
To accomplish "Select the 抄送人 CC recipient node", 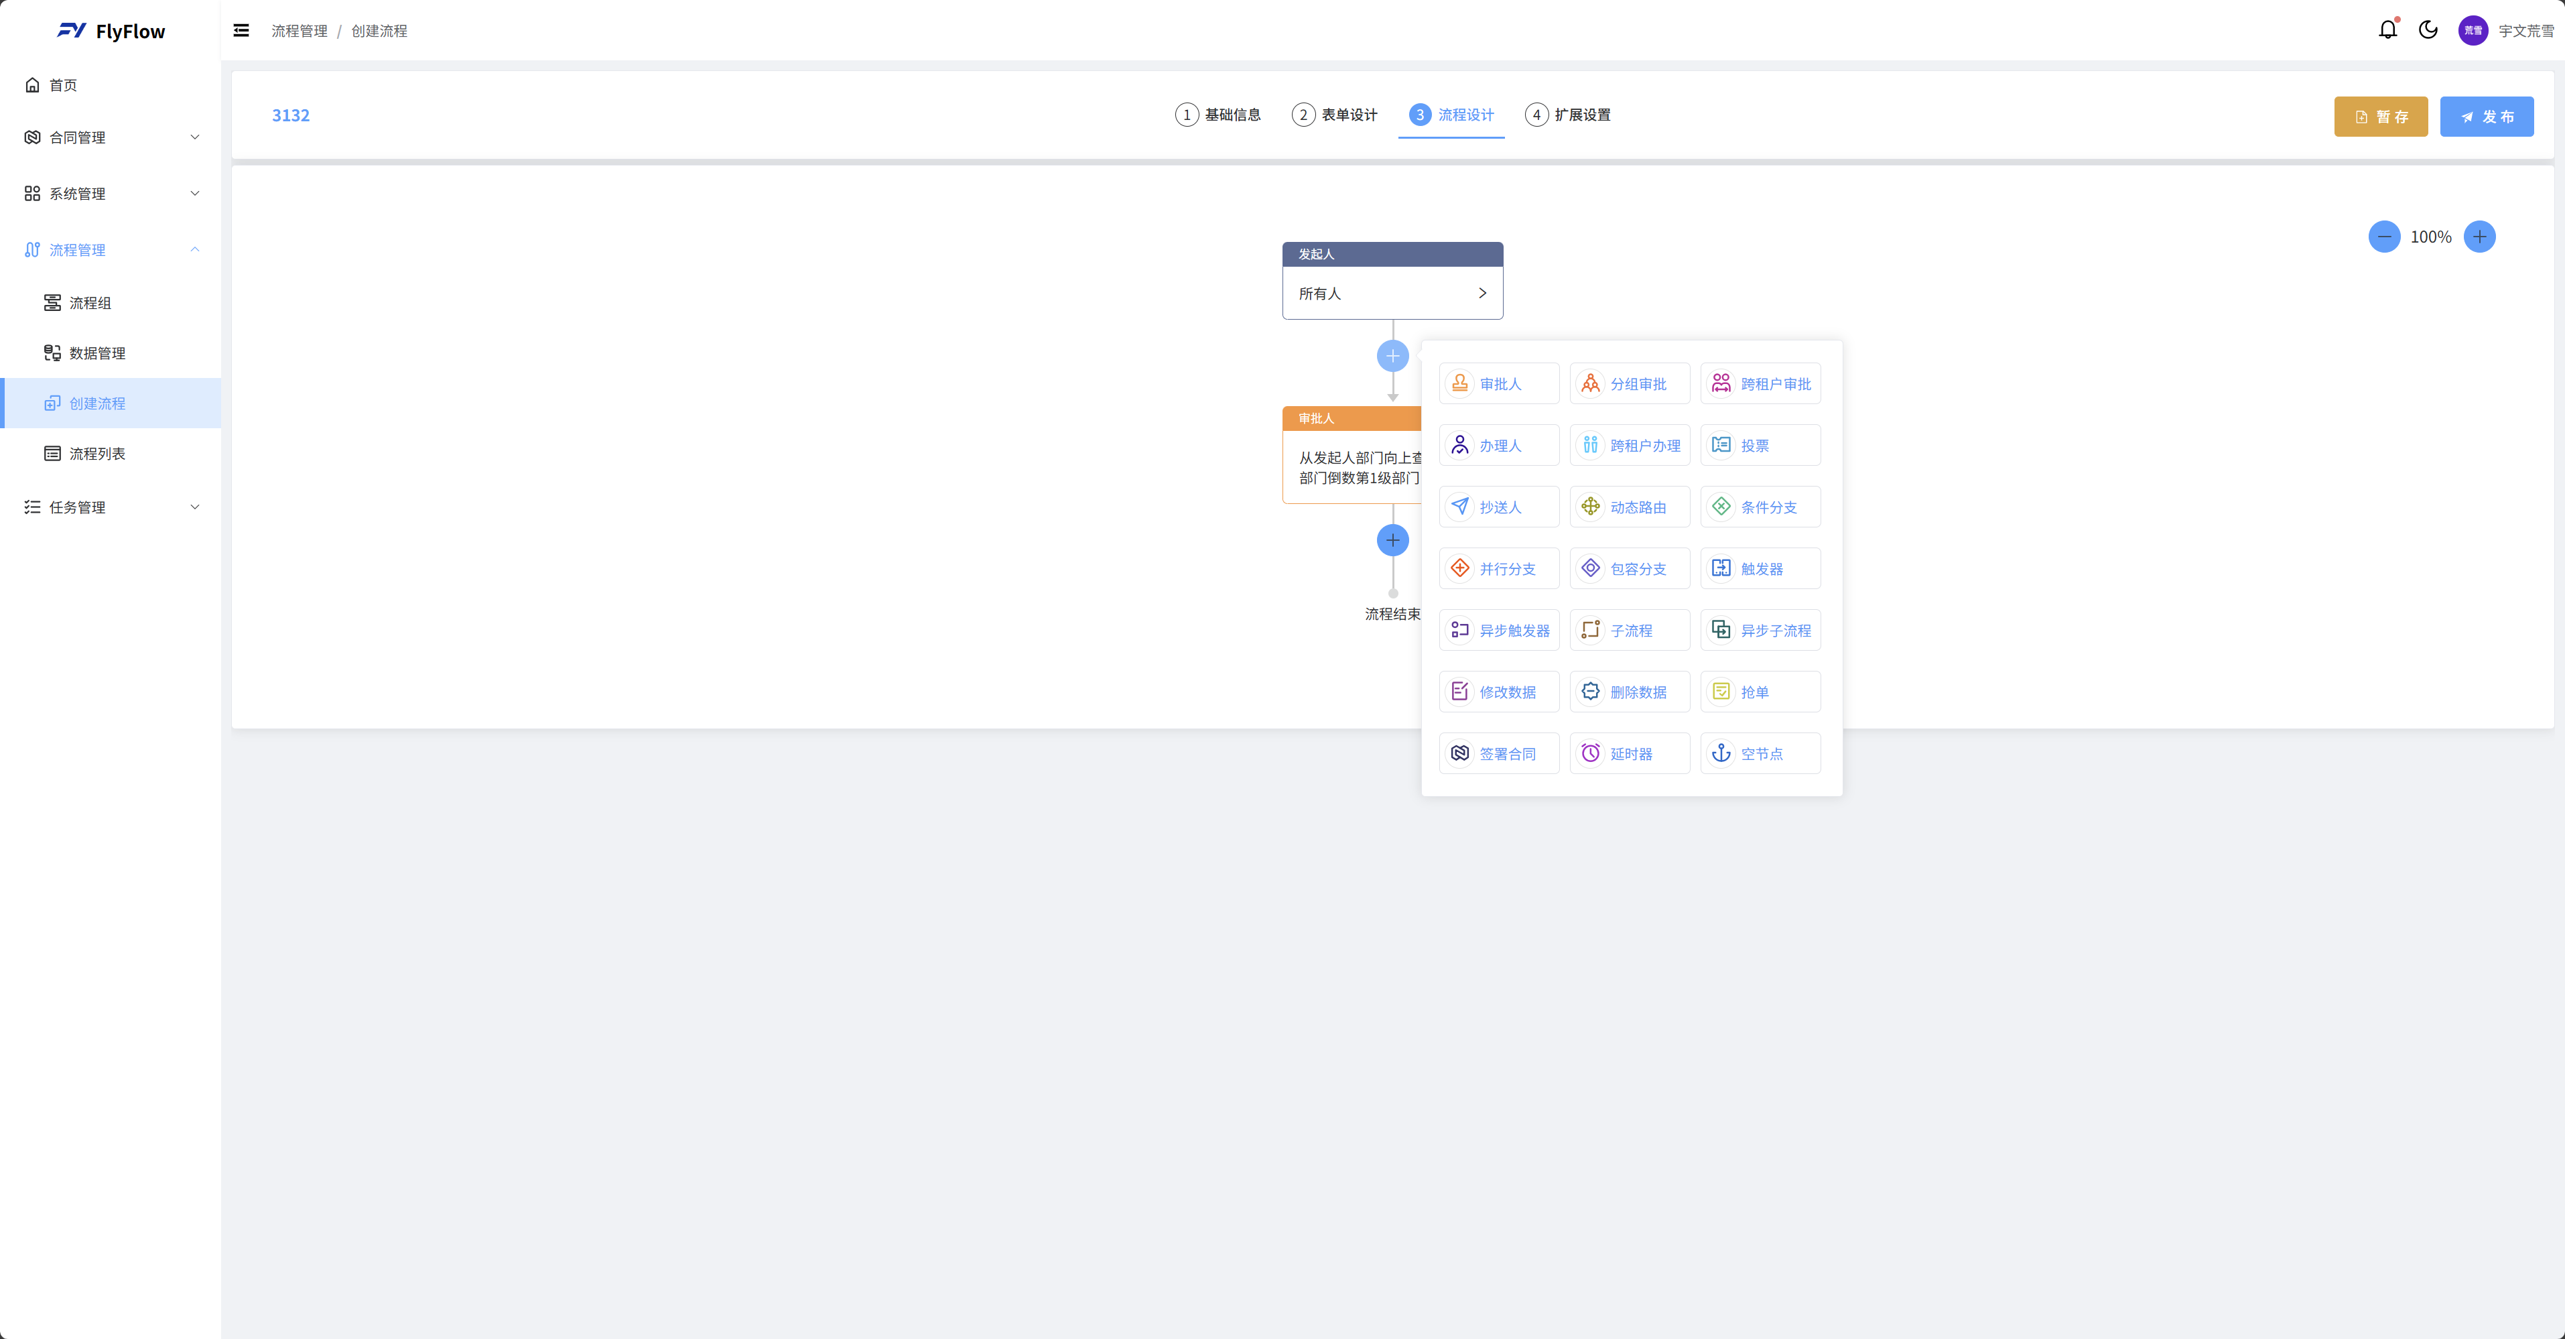I will tap(1498, 507).
